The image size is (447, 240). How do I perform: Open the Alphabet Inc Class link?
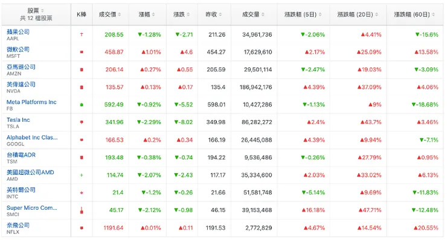pos(32,137)
